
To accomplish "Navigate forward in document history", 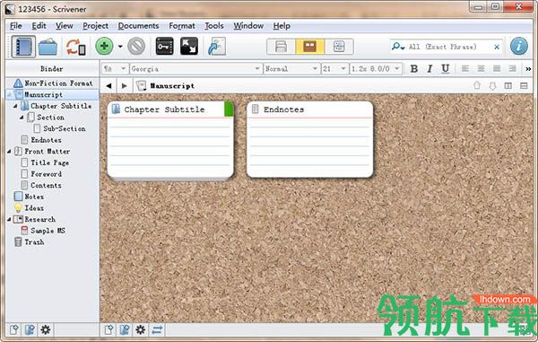I will tap(125, 86).
